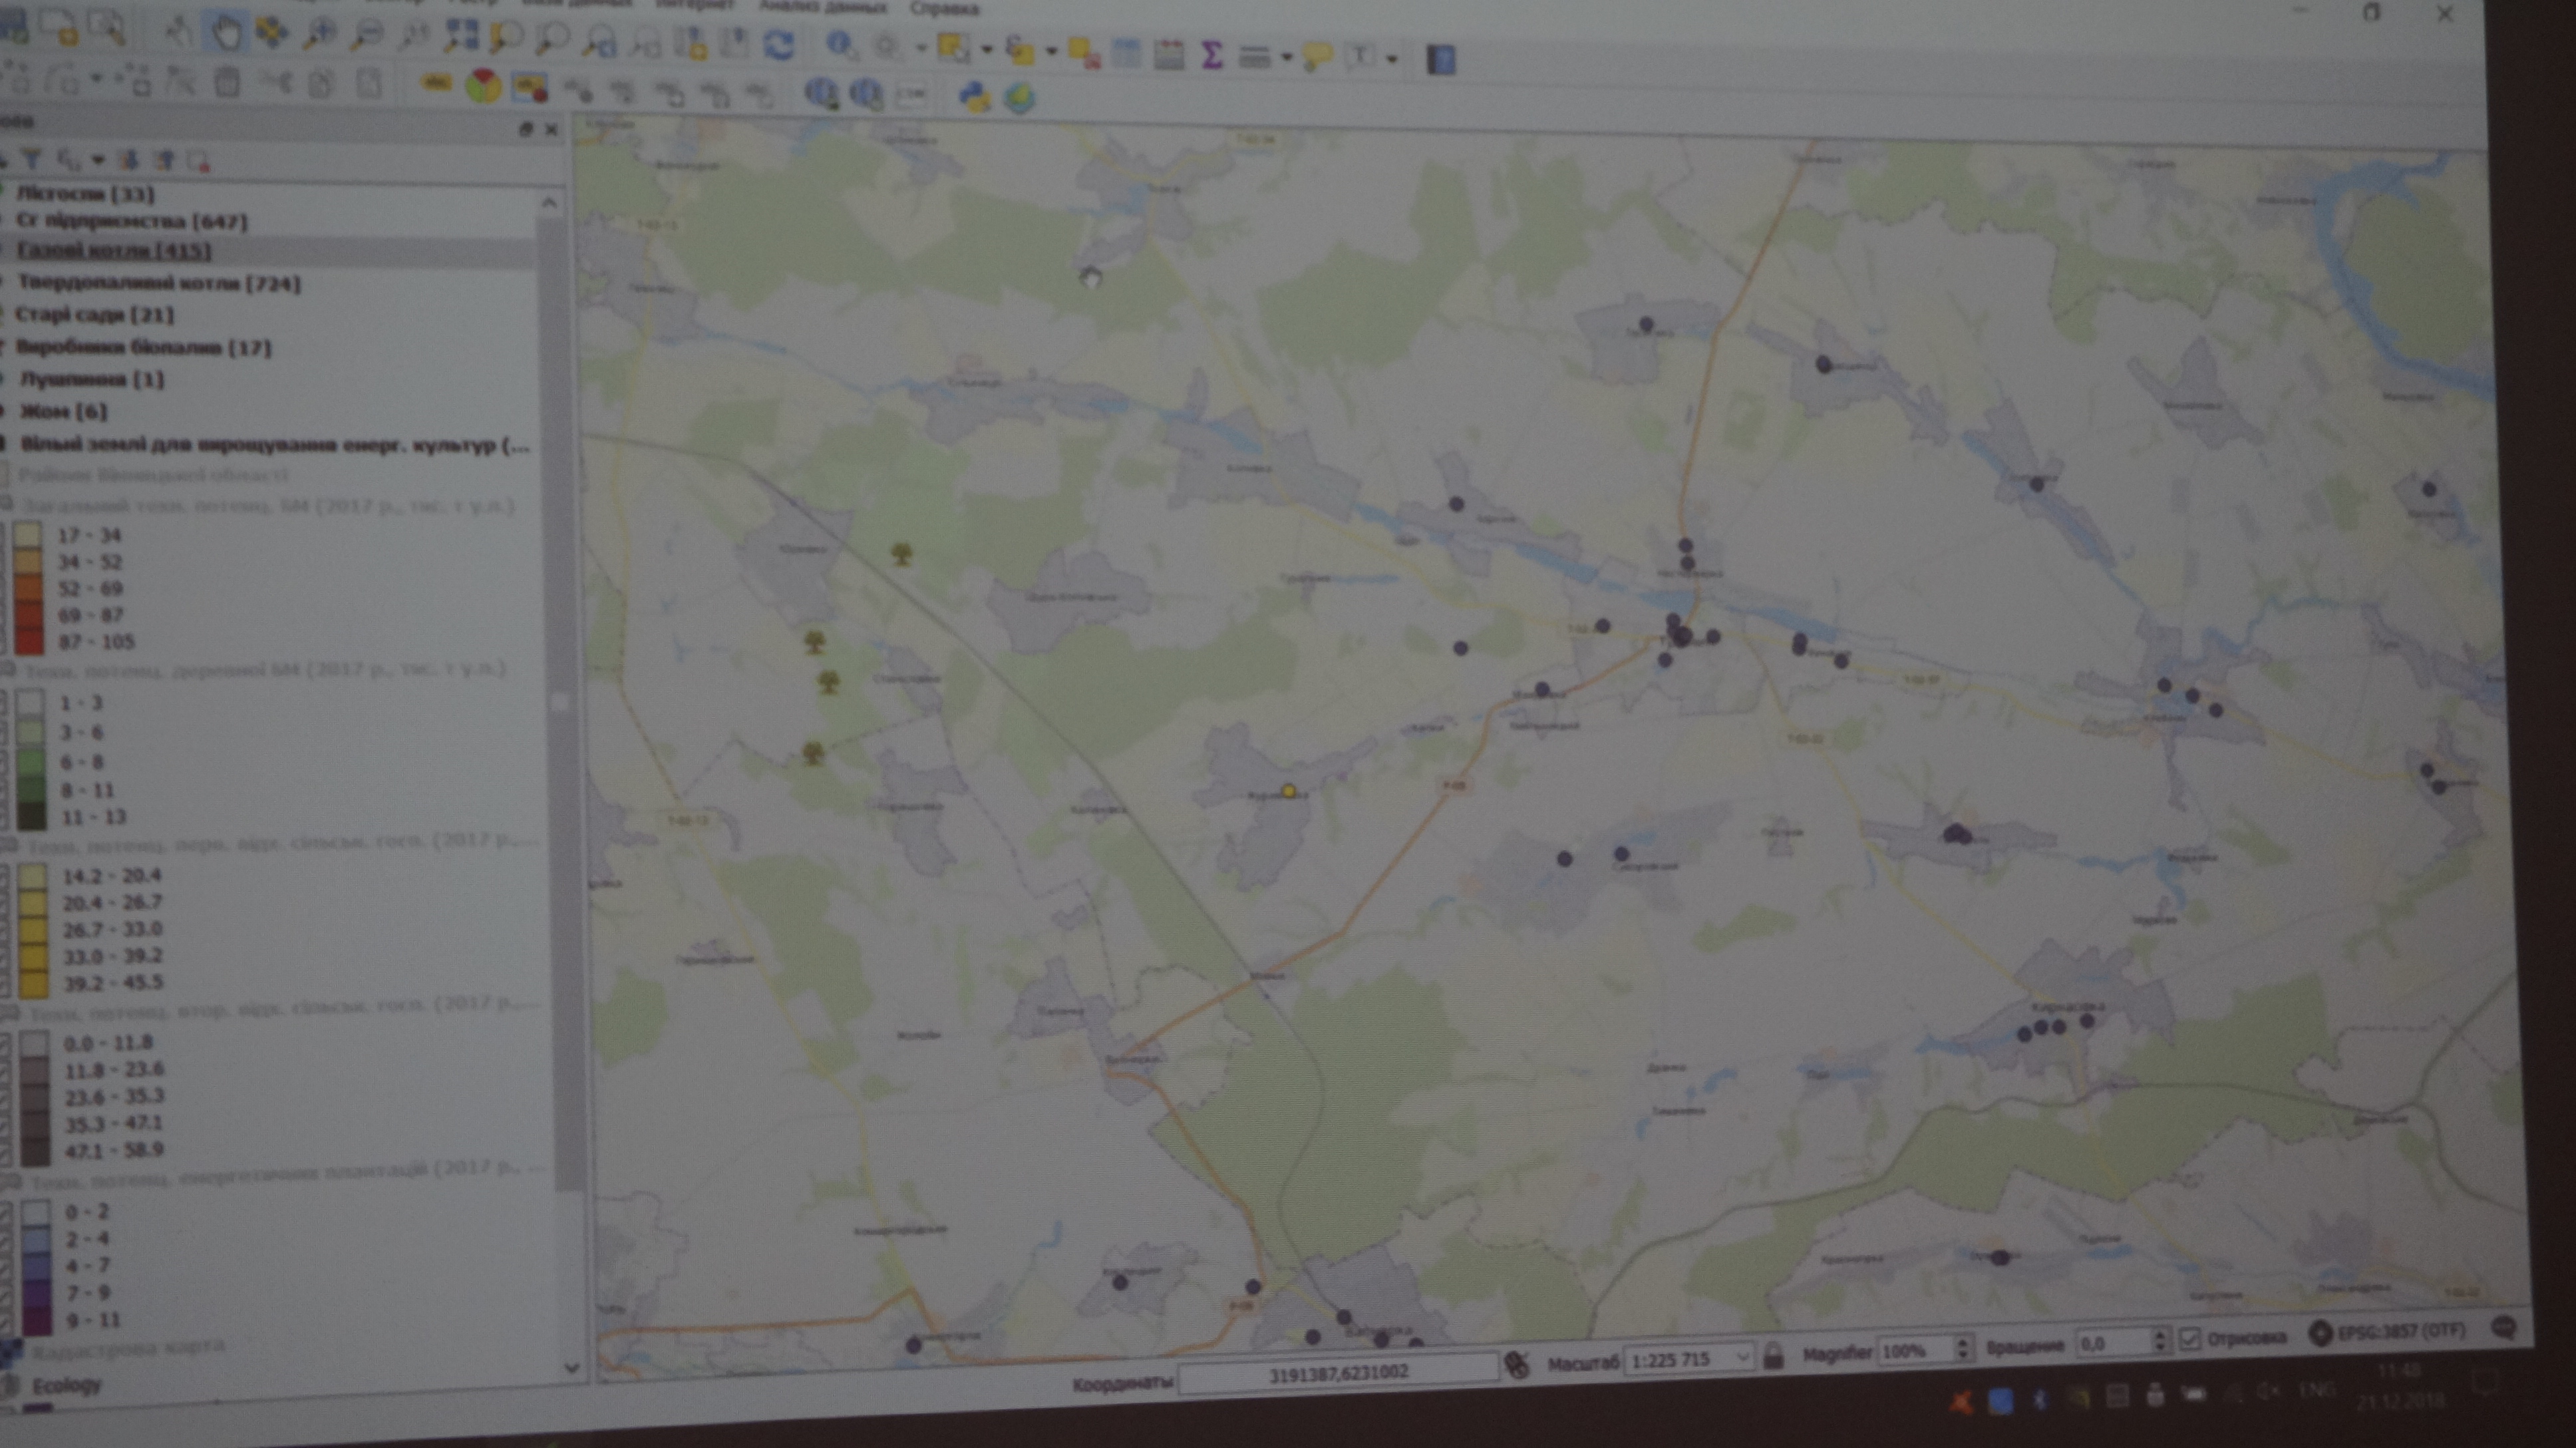Toggle the Отрисовка render checkbox

tap(2190, 1338)
